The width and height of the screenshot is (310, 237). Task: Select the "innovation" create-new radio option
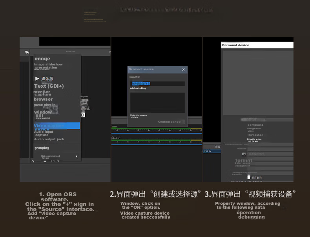pyautogui.click(x=135, y=77)
